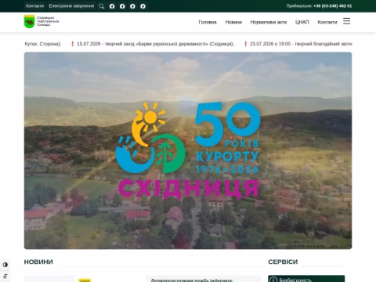Screen dimensions: 376x282
Task: Click the yellow tag label on the first news card
Action: tap(85, 280)
